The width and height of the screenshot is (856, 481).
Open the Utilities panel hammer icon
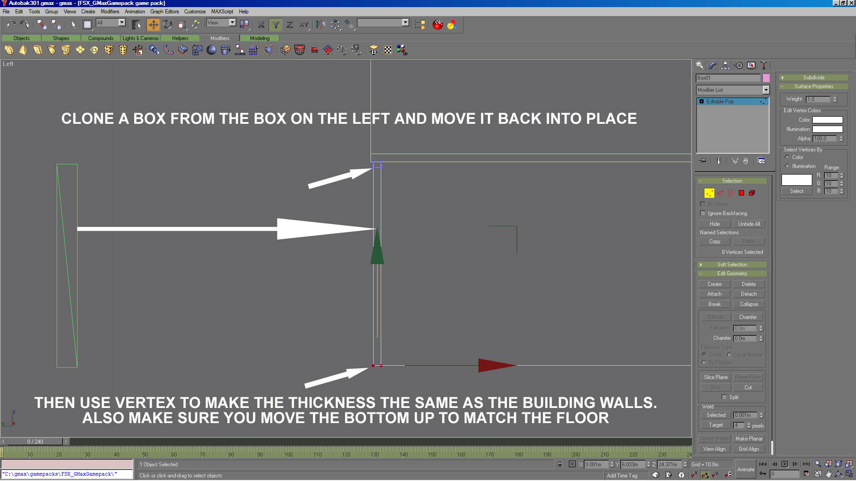(764, 65)
